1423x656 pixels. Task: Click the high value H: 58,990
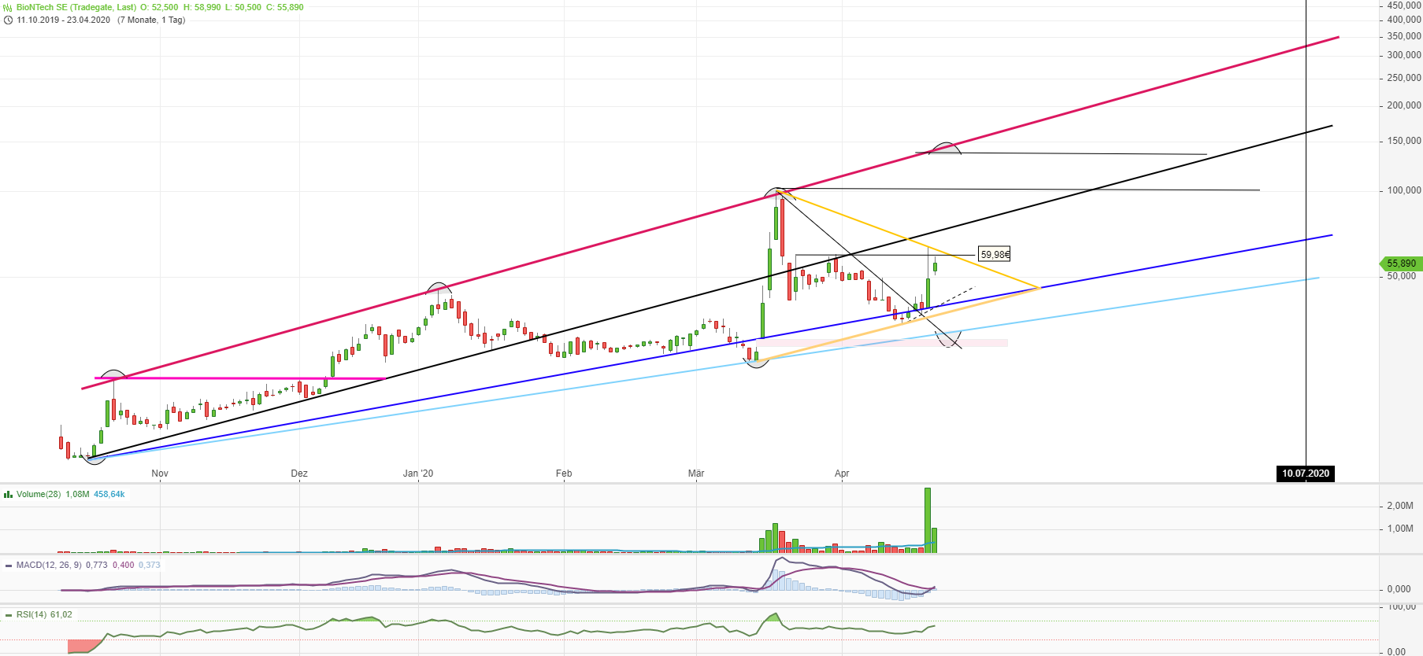point(202,8)
